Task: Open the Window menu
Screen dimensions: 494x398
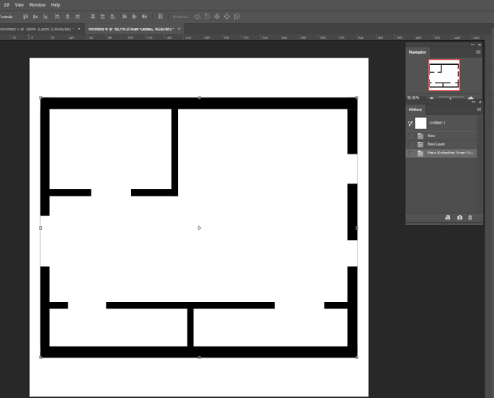Action: (x=37, y=5)
